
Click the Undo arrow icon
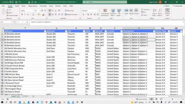tap(20, 2)
